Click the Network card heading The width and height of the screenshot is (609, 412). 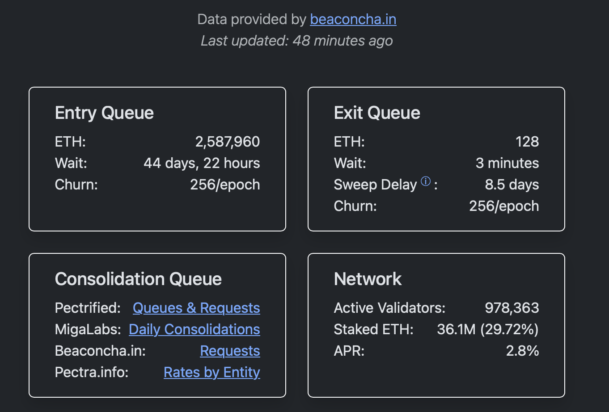[x=368, y=279]
